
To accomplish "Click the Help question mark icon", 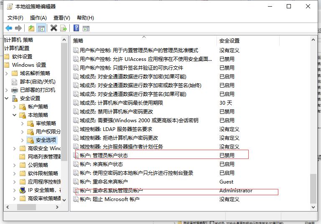I will coord(76,28).
